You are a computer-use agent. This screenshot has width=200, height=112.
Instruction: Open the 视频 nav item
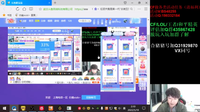pos(50,21)
